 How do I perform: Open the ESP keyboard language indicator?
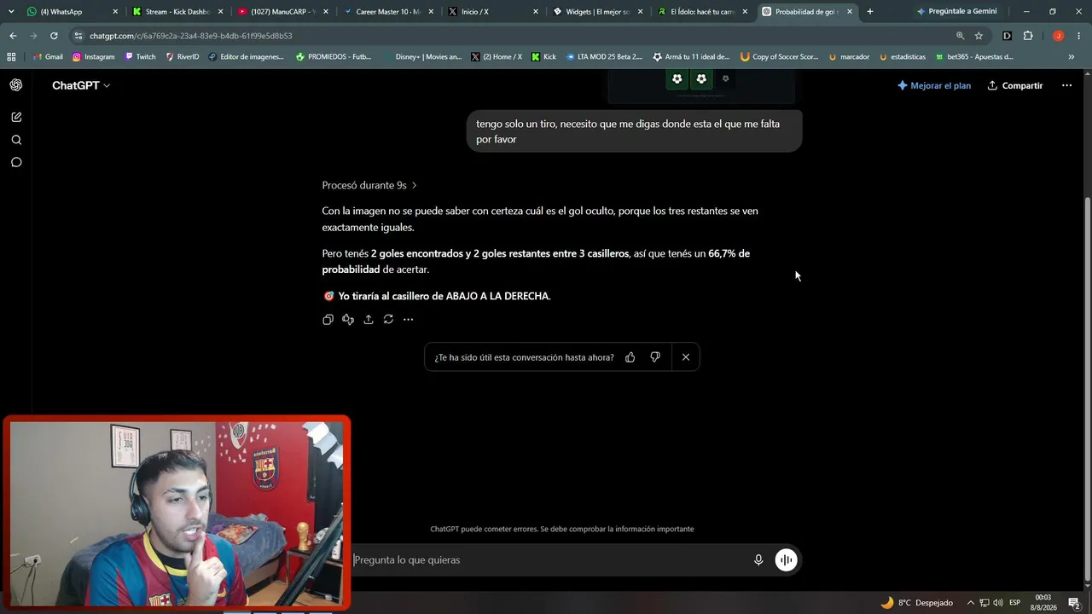tap(1015, 603)
